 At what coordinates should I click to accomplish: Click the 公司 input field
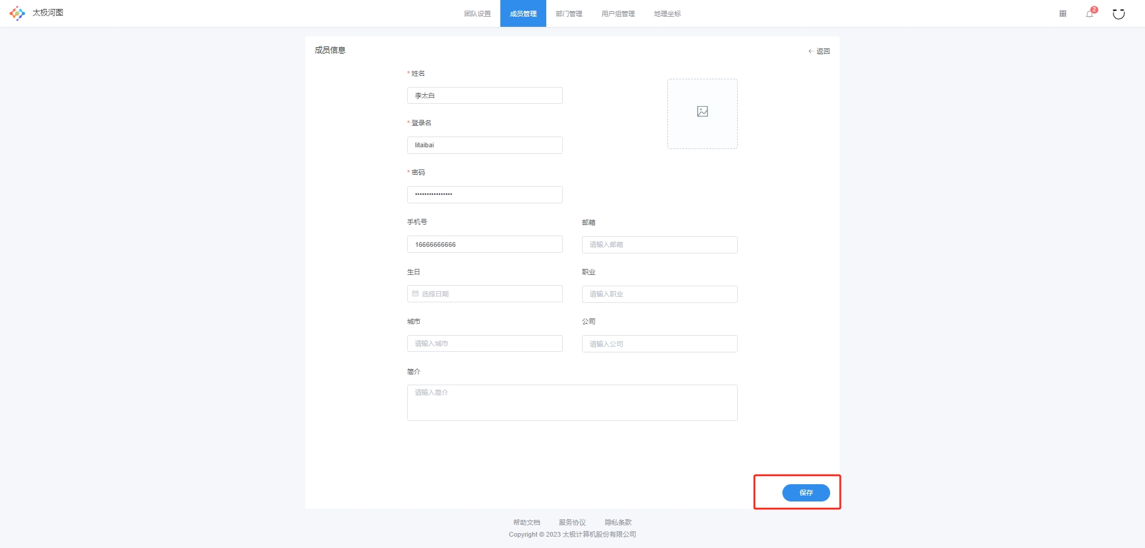pos(660,344)
